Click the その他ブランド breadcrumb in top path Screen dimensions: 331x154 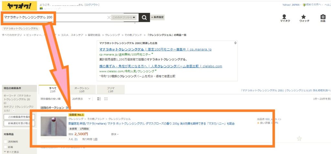pos(133,35)
